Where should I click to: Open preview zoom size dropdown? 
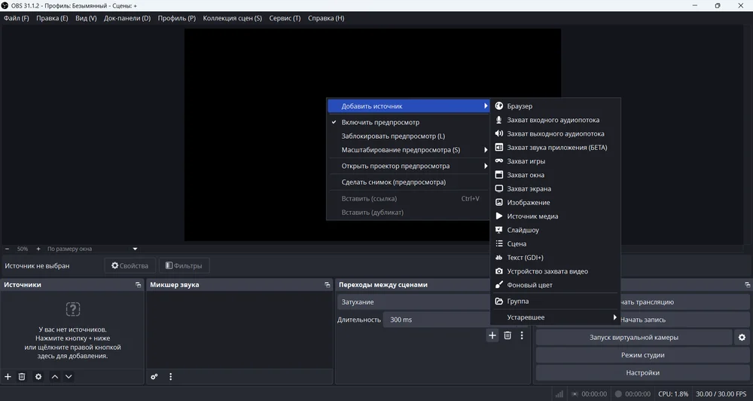click(x=135, y=249)
